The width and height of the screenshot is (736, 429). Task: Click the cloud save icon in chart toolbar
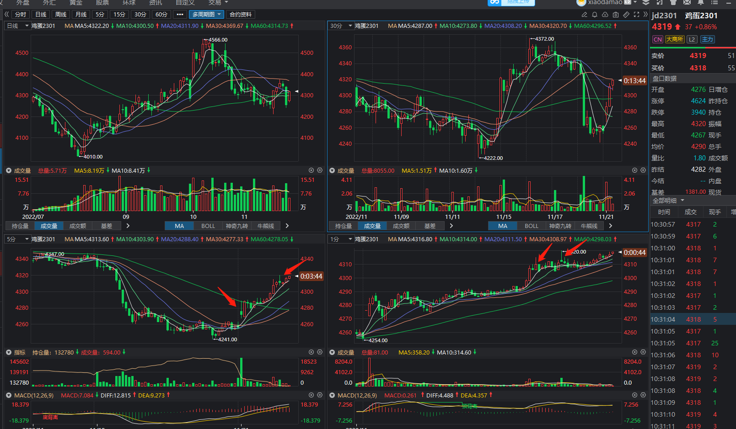(x=605, y=15)
